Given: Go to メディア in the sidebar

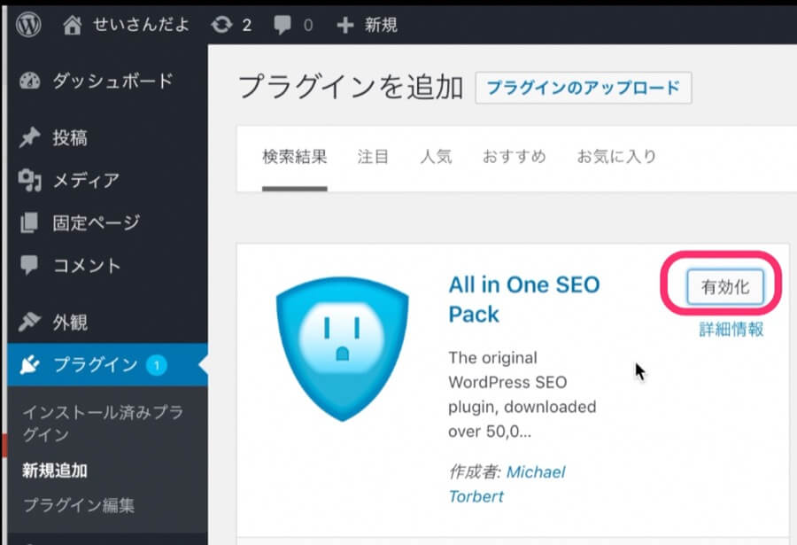Looking at the screenshot, I should coord(85,181).
